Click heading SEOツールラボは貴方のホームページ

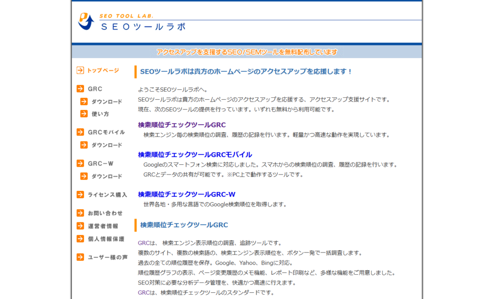(246, 72)
